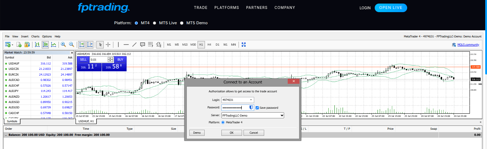The width and height of the screenshot is (487, 149).
Task: Select the equidistant channel tool
Action: pos(159,45)
